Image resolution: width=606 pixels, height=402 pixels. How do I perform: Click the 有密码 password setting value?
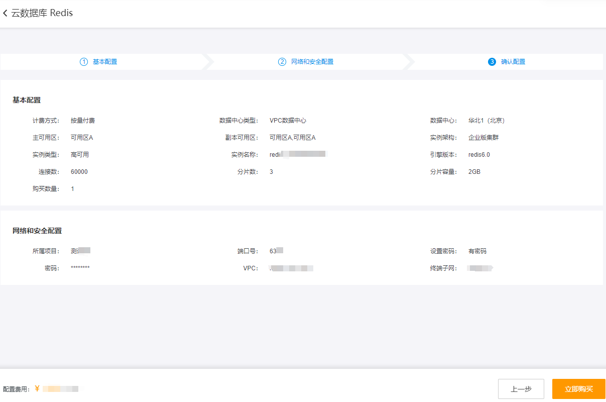pyautogui.click(x=477, y=251)
